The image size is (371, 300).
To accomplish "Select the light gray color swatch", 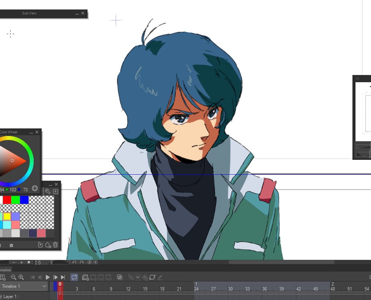I will (16, 233).
